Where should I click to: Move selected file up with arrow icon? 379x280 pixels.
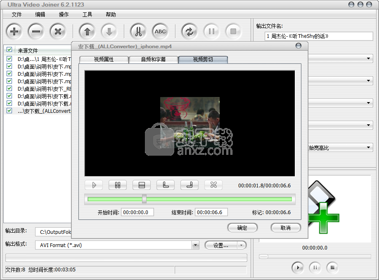point(87,31)
